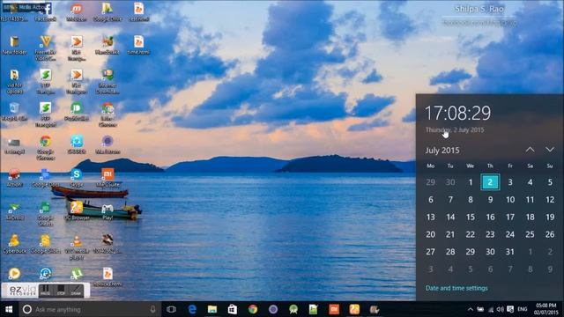
Task: Launch Google Chrome from the taskbar
Action: pos(253,309)
